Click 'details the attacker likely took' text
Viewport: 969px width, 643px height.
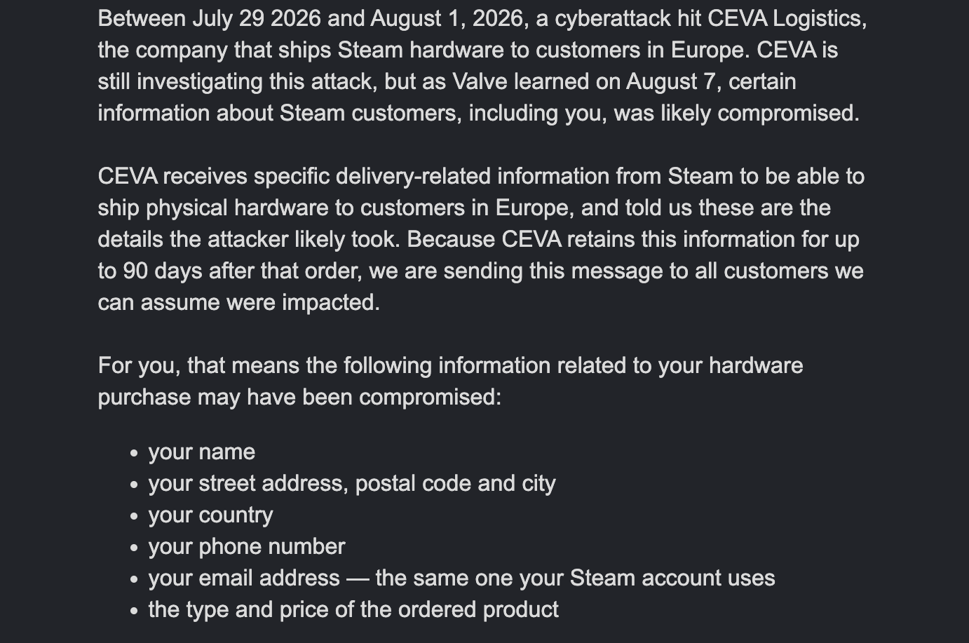[x=248, y=239]
